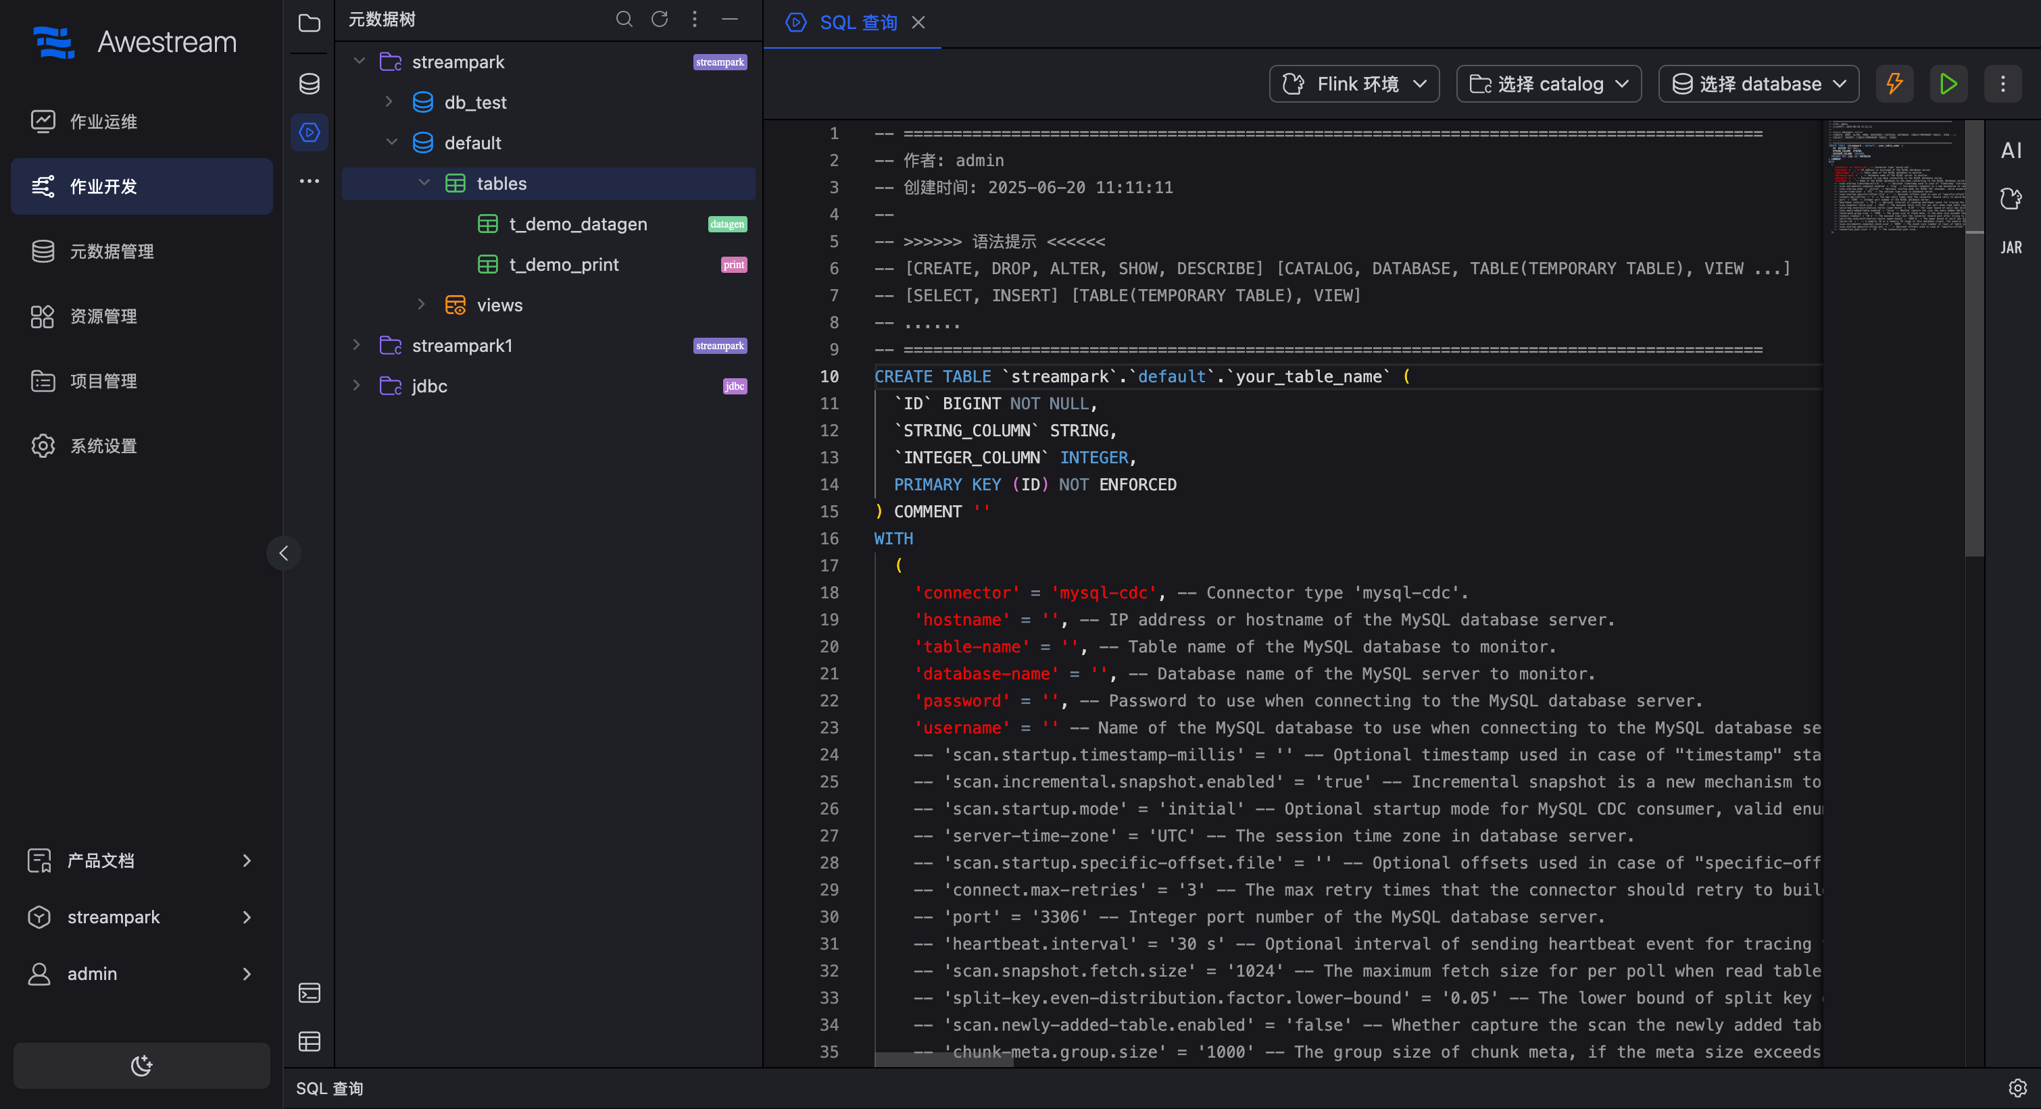Open terminal console icon in side strip
2041x1109 pixels.
[309, 993]
